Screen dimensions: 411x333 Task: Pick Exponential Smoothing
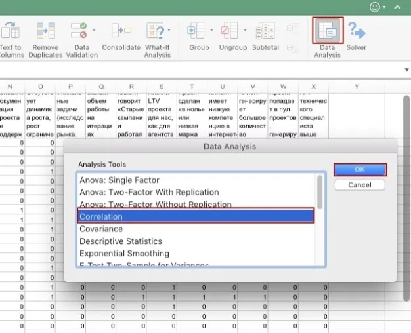[x=196, y=254]
